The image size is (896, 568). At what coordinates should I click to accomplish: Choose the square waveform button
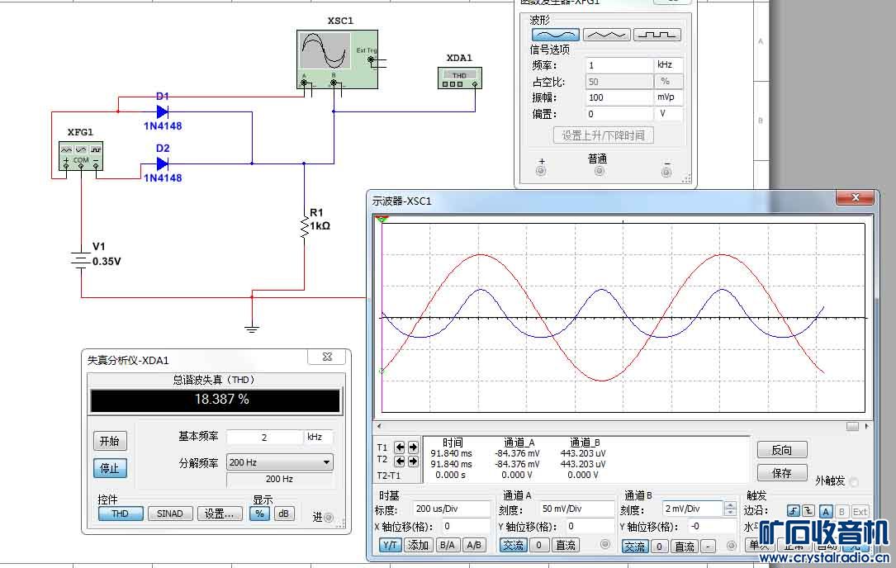657,35
